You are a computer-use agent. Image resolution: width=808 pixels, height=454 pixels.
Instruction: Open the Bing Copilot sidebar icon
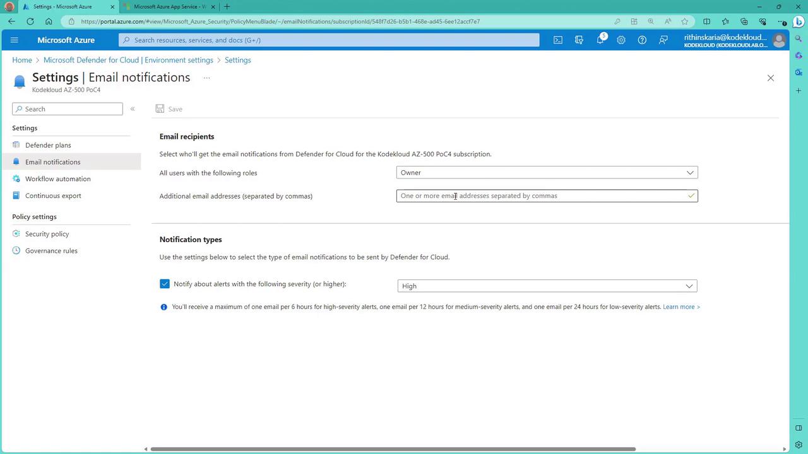point(799,21)
